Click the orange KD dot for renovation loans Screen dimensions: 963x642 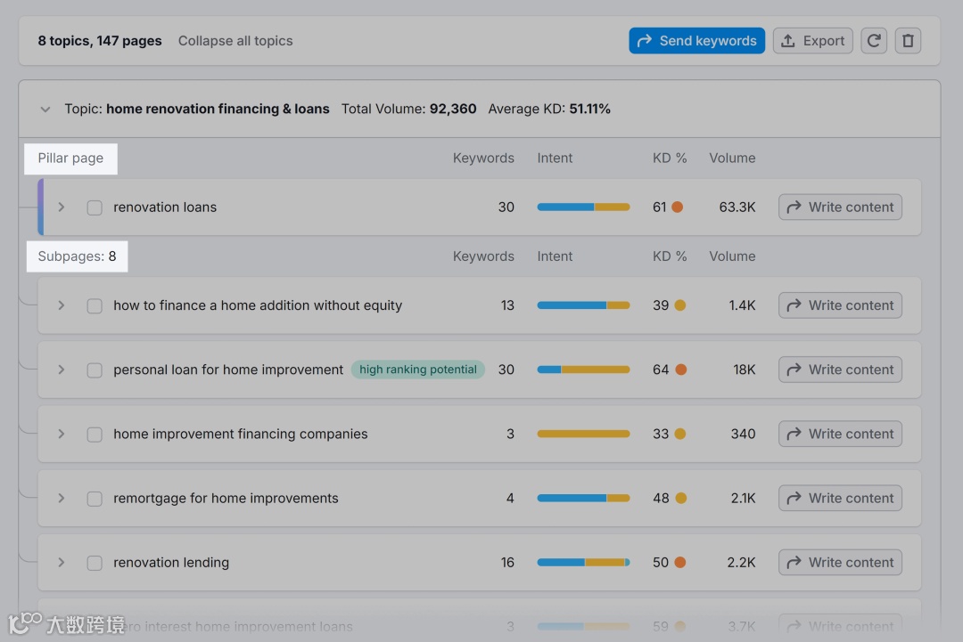pyautogui.click(x=678, y=207)
